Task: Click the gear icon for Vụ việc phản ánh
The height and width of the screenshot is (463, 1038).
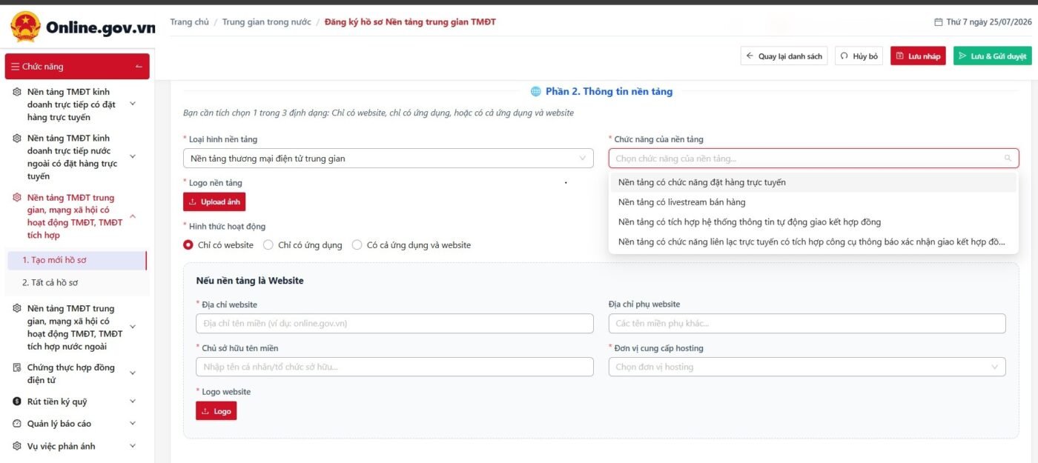Action: (x=17, y=446)
